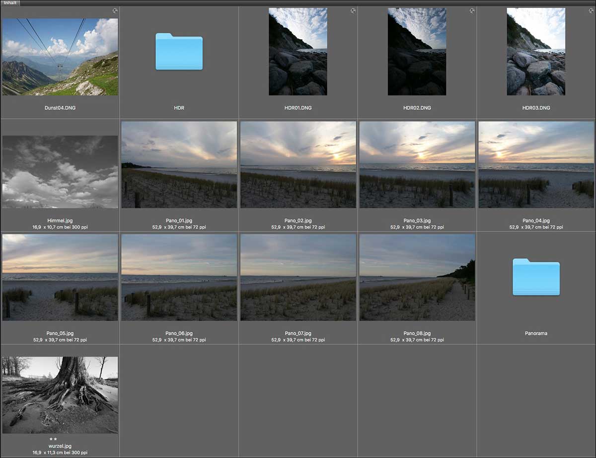Select the Pano_05.jpg thumbnail
The height and width of the screenshot is (458, 596).
point(60,277)
